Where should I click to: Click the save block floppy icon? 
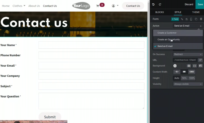(187, 19)
